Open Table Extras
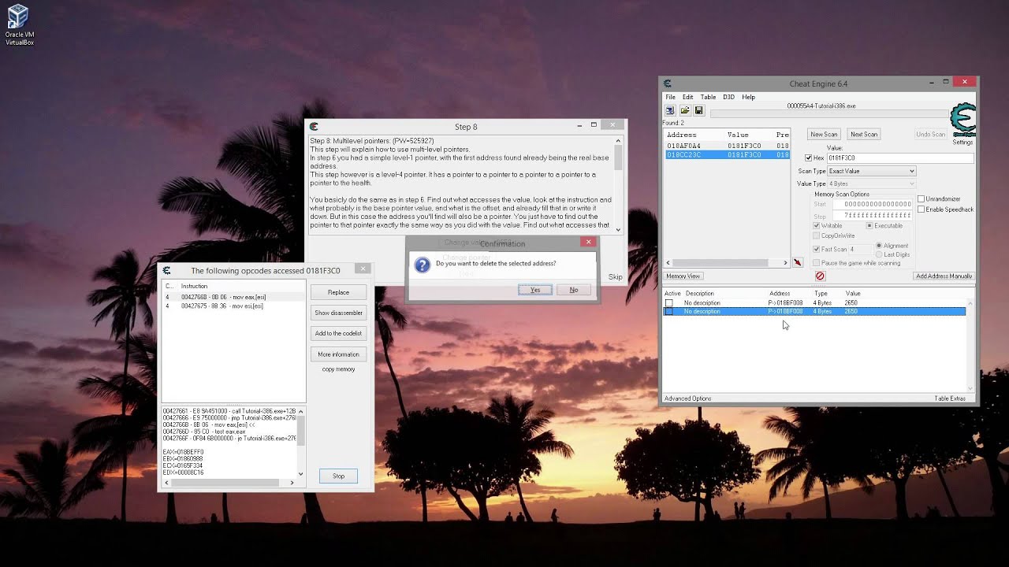The width and height of the screenshot is (1009, 567). tap(950, 398)
